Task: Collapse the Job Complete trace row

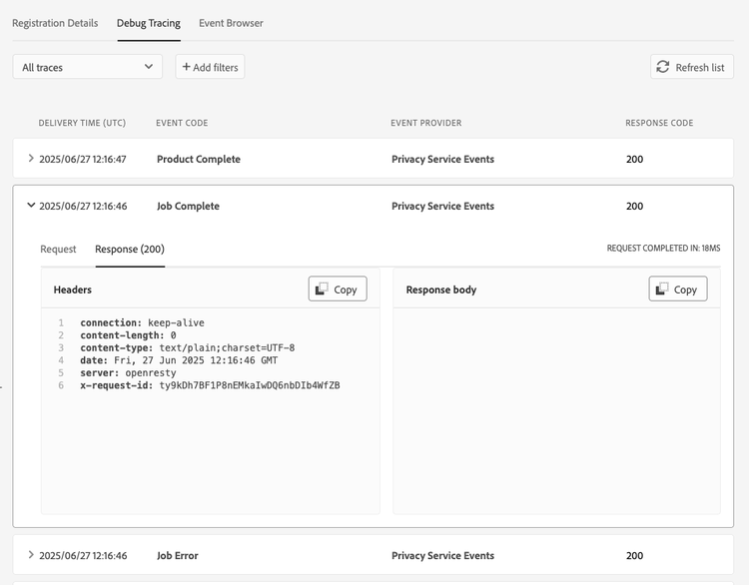Action: tap(31, 206)
